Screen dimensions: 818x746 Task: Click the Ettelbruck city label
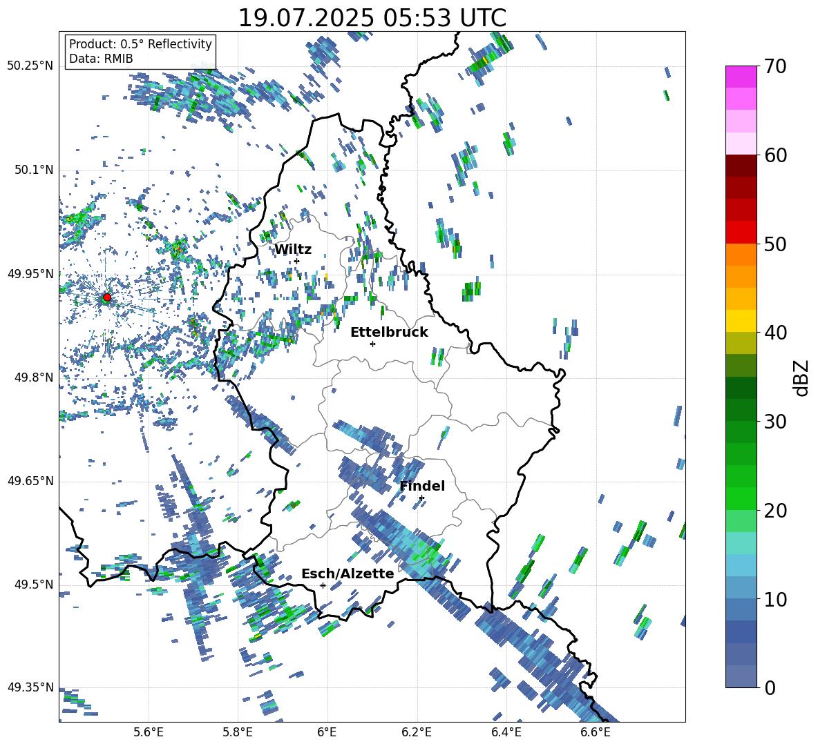[389, 333]
